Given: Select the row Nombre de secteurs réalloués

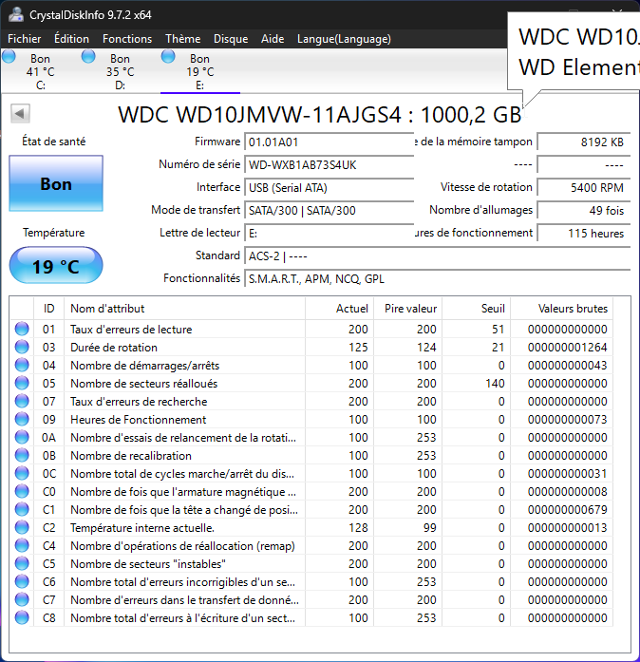Looking at the screenshot, I should pyautogui.click(x=311, y=384).
